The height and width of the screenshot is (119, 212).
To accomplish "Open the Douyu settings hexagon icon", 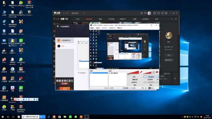I will (166, 13).
